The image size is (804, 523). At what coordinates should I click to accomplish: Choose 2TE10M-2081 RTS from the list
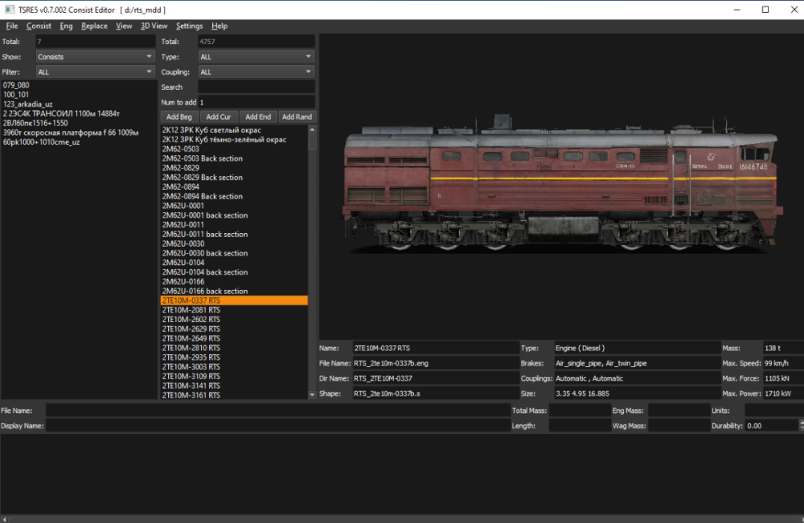click(x=191, y=310)
